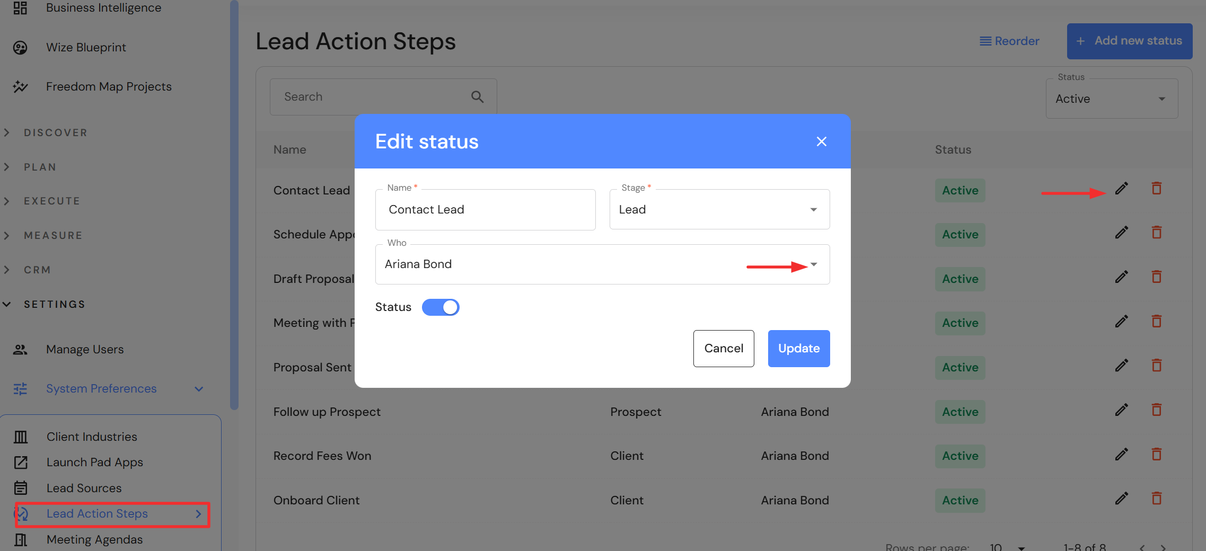Delete the Record Fees Won row
Viewport: 1206px width, 551px height.
[x=1156, y=455]
